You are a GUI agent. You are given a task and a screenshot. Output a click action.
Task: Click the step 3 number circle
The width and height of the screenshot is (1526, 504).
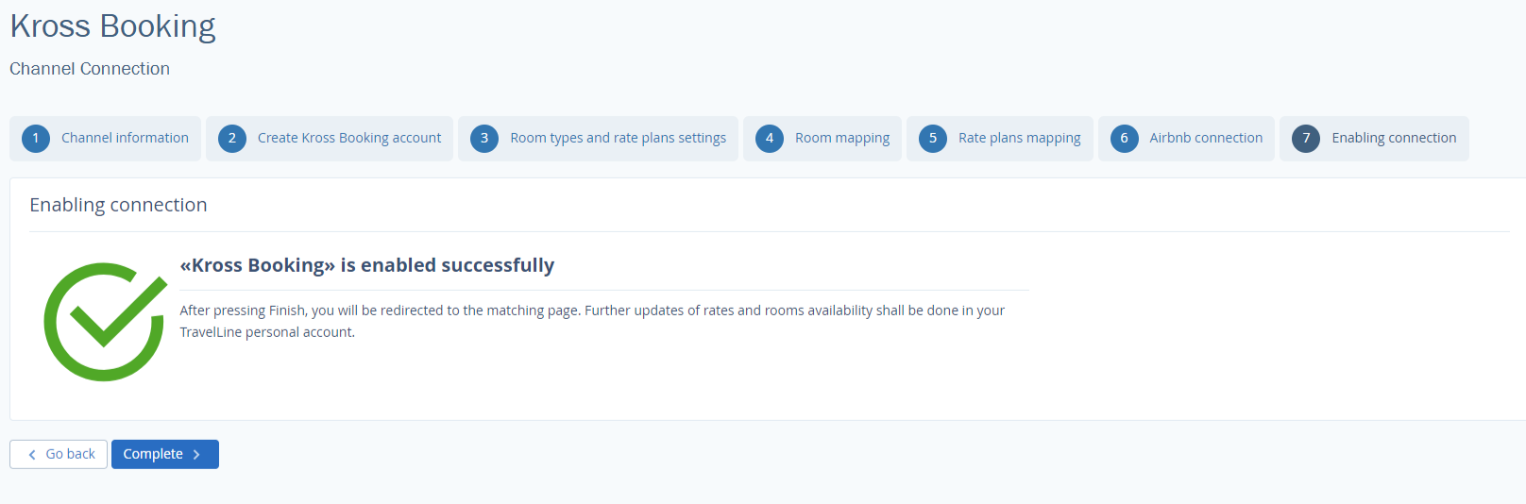coord(484,139)
